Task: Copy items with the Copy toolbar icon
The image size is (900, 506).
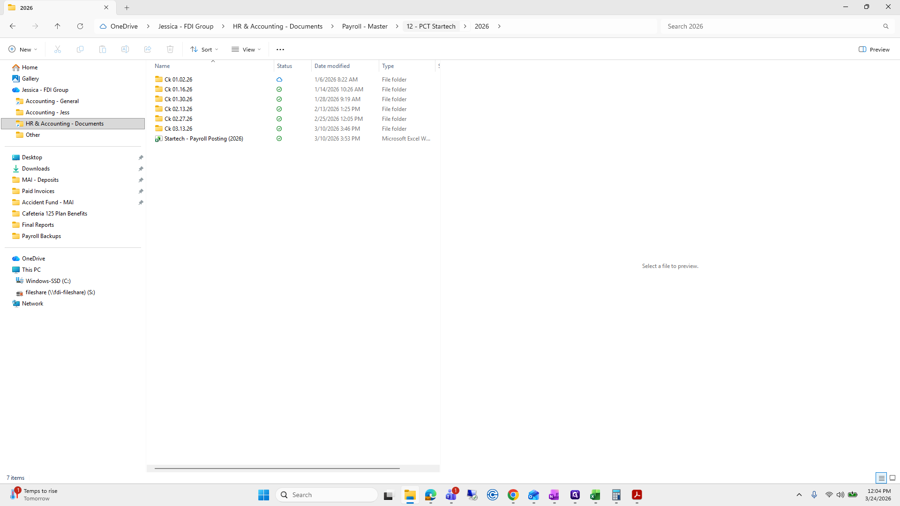Action: click(80, 49)
